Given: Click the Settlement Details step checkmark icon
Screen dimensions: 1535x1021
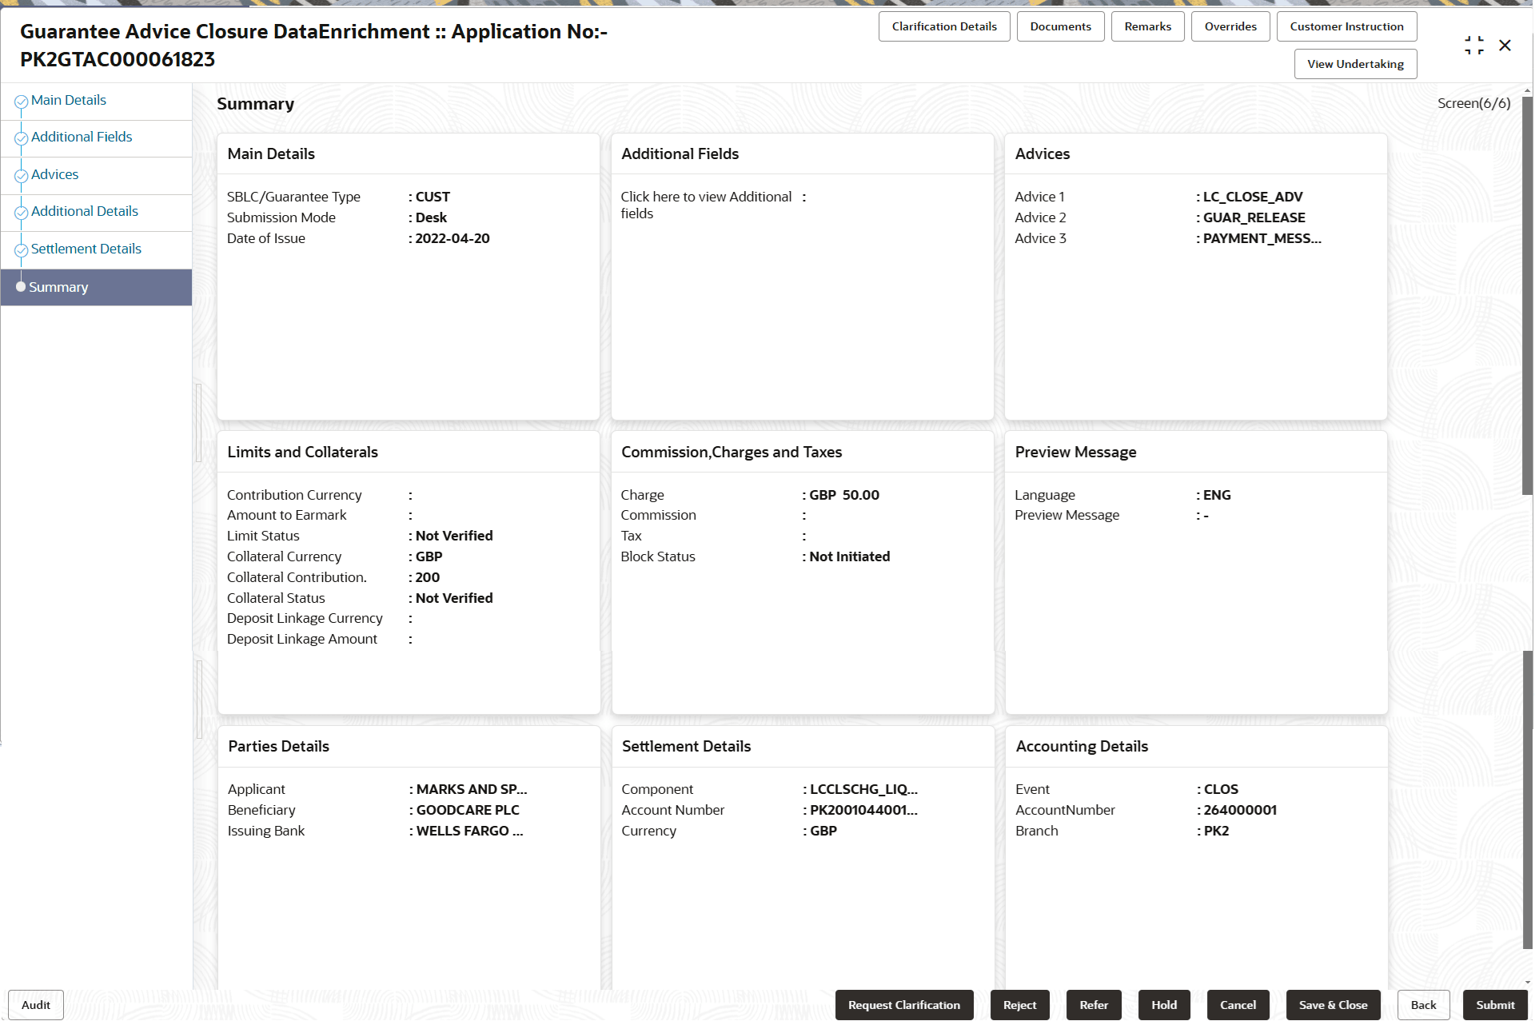Looking at the screenshot, I should pyautogui.click(x=22, y=250).
